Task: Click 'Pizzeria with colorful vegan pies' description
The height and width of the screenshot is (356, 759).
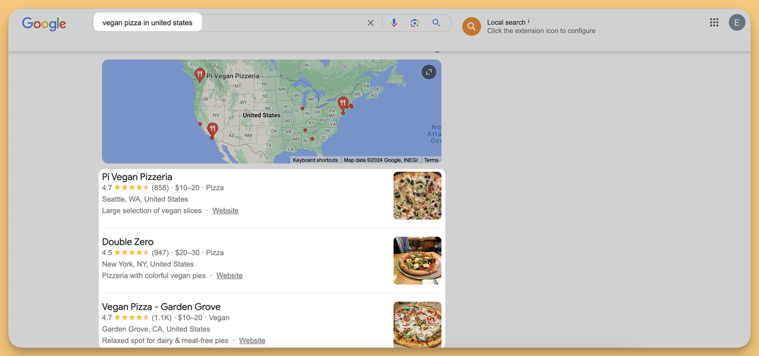Action: tap(154, 276)
